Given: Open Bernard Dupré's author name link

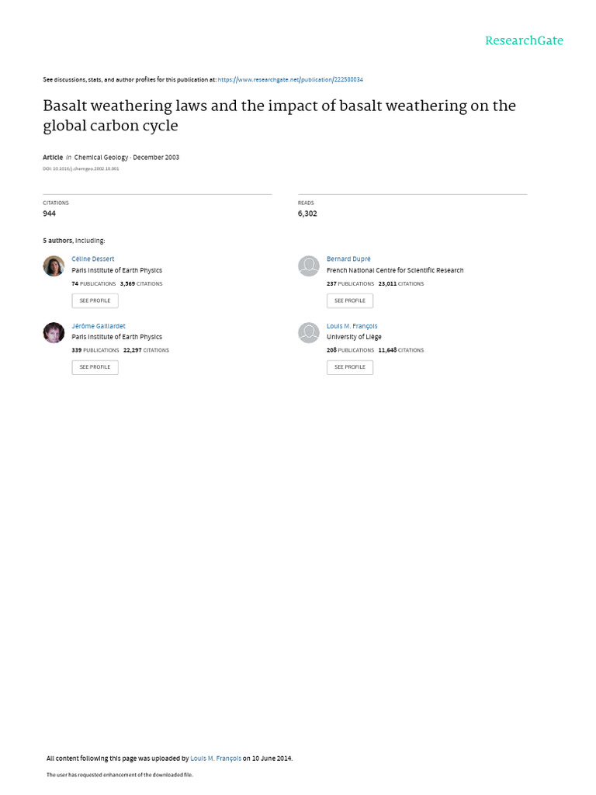Looking at the screenshot, I should [348, 259].
